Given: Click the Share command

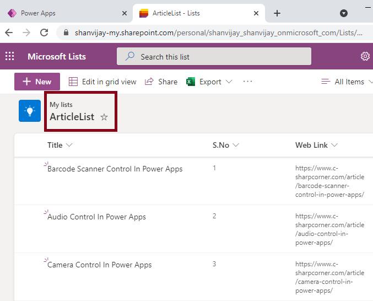Looking at the screenshot, I should 161,82.
